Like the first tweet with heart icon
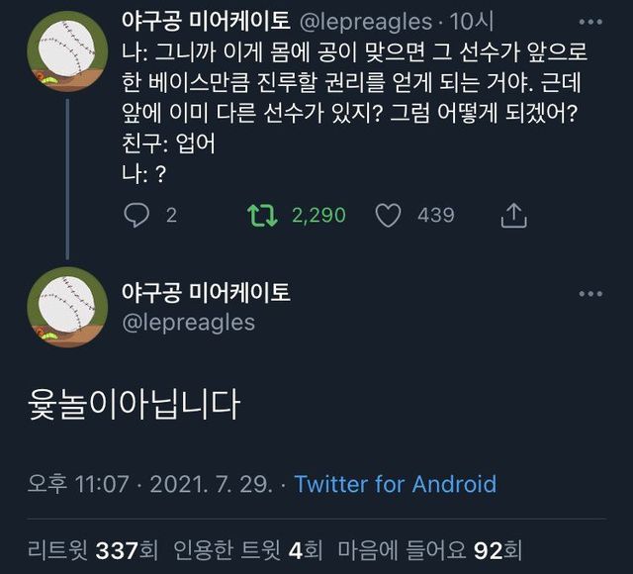Image resolution: width=633 pixels, height=574 pixels. (x=391, y=215)
